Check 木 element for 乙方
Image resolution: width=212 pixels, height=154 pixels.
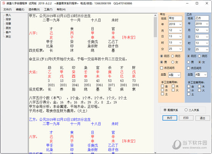199,86
